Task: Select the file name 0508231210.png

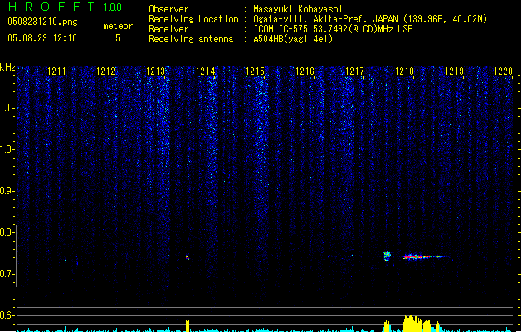Action: coord(42,22)
